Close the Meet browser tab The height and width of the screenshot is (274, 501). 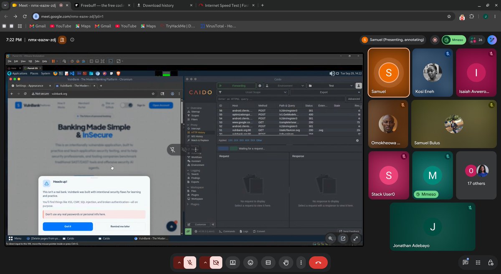68,5
